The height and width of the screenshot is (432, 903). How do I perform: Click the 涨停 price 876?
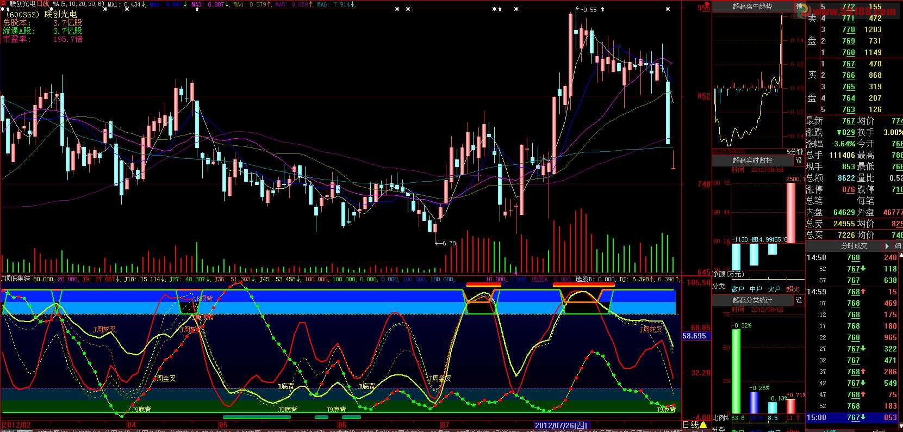[x=849, y=189]
